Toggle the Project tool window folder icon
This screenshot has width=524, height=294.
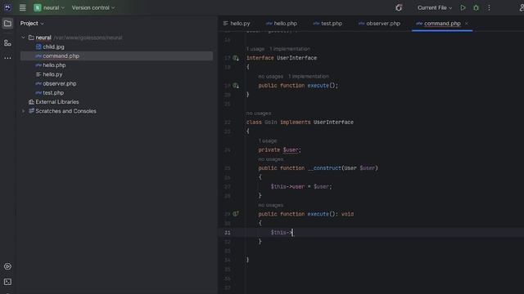tap(7, 24)
